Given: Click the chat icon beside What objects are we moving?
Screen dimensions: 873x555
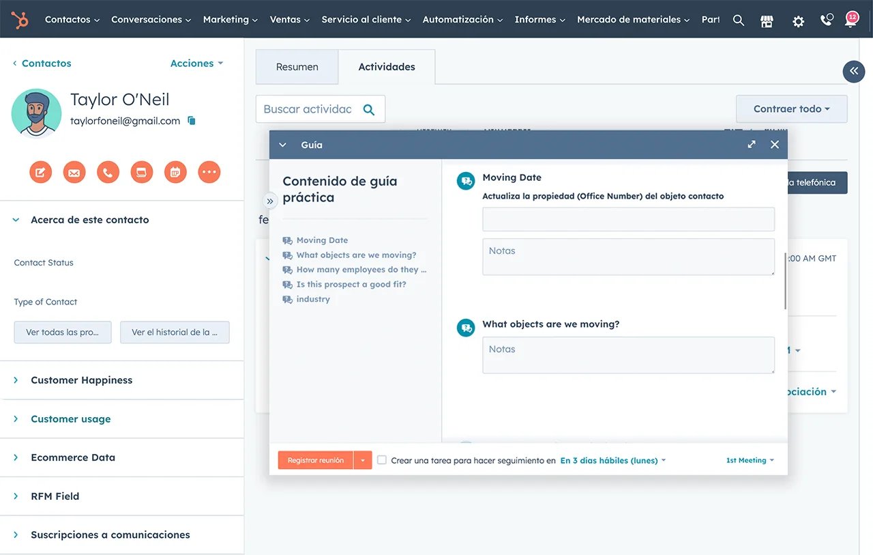Looking at the screenshot, I should 466,328.
